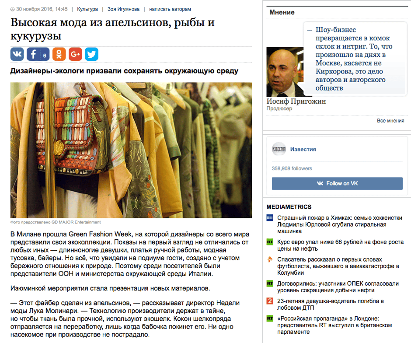Share via Odnoklassniki orange icon

[x=59, y=54]
